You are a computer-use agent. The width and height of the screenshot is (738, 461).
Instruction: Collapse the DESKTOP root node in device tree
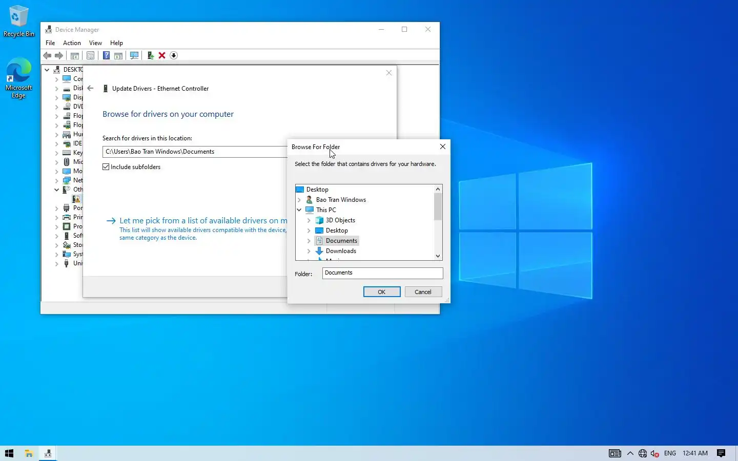click(x=47, y=70)
